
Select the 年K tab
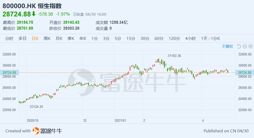83,39
